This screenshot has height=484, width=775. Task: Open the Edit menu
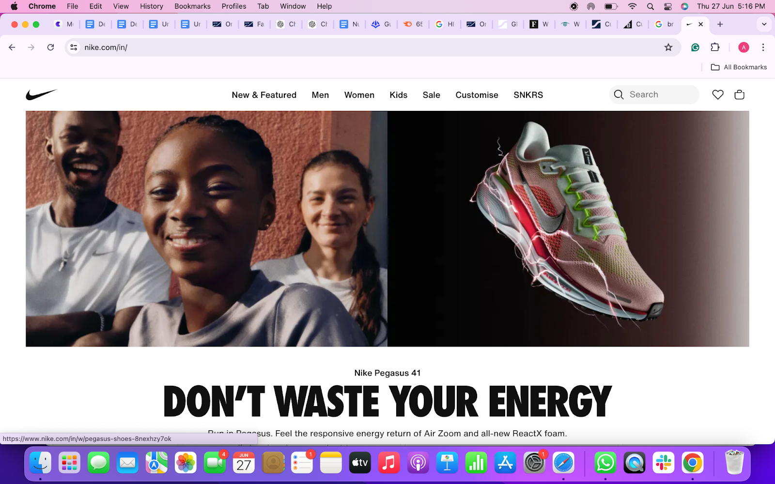[96, 6]
